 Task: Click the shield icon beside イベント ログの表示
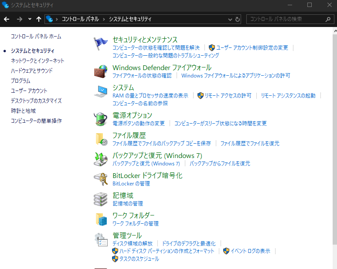(226, 251)
